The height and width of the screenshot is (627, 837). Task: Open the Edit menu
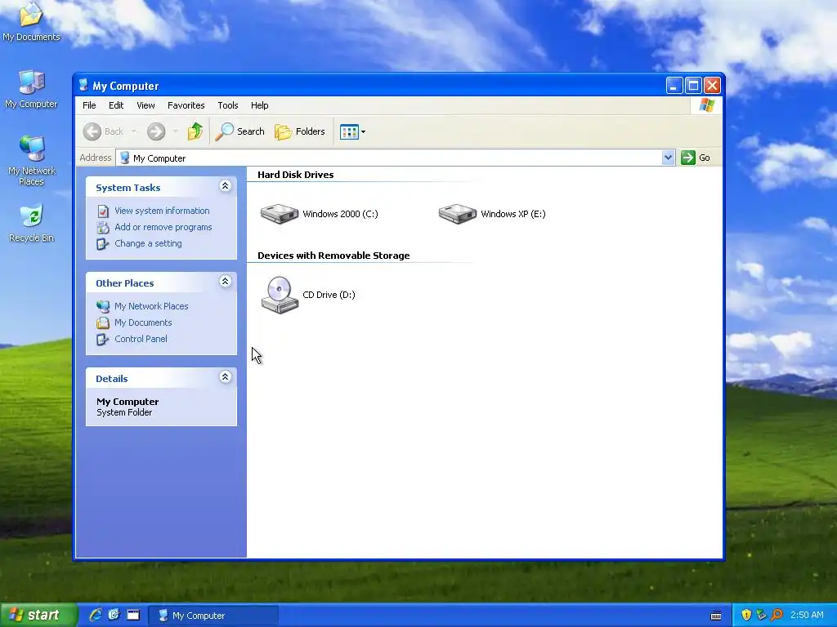pos(116,105)
